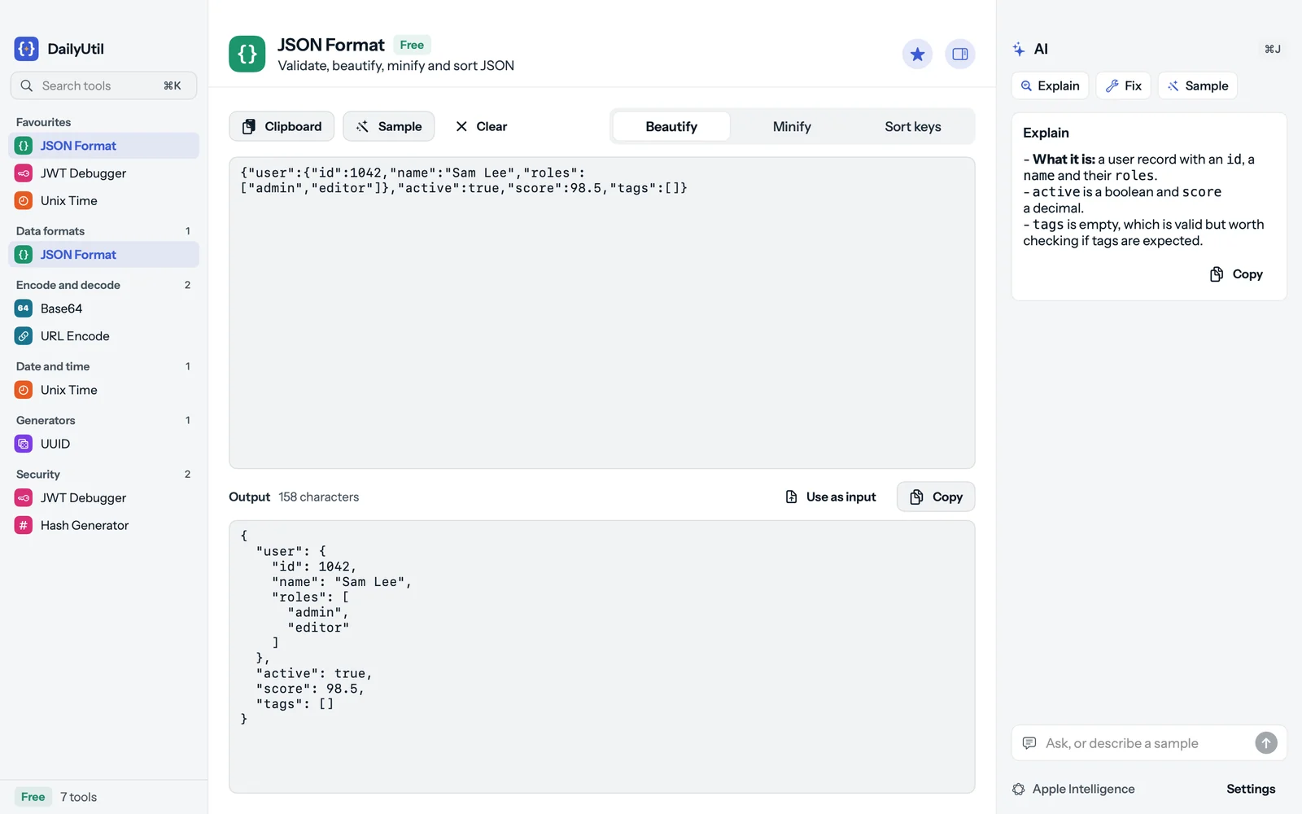Screen dimensions: 1302x814
Task: Send the AI prompt with arrow button
Action: [1266, 743]
